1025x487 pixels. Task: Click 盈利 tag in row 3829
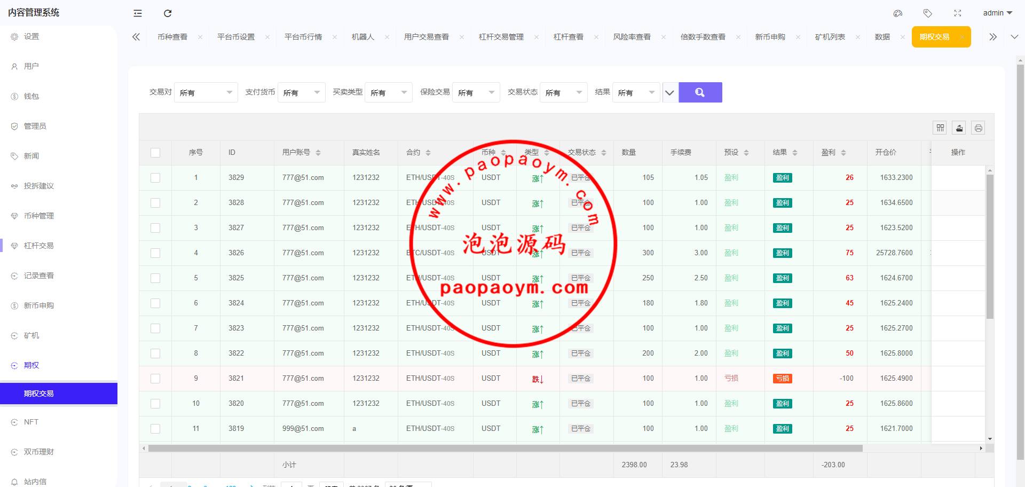click(783, 178)
